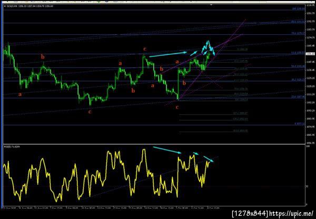This screenshot has height=219, width=316.
Task: Click the 100 level on RSI scale
Action: coord(308,146)
